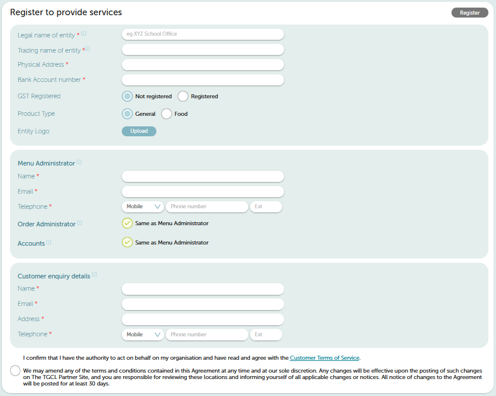
Task: Toggle Accounts same as Menu Administrator checkbox
Action: [127, 242]
